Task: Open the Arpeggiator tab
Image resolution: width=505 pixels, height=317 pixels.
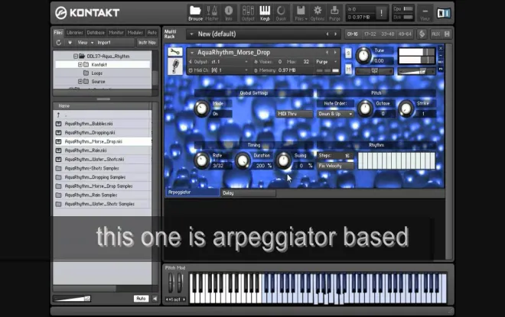Action: [x=192, y=192]
